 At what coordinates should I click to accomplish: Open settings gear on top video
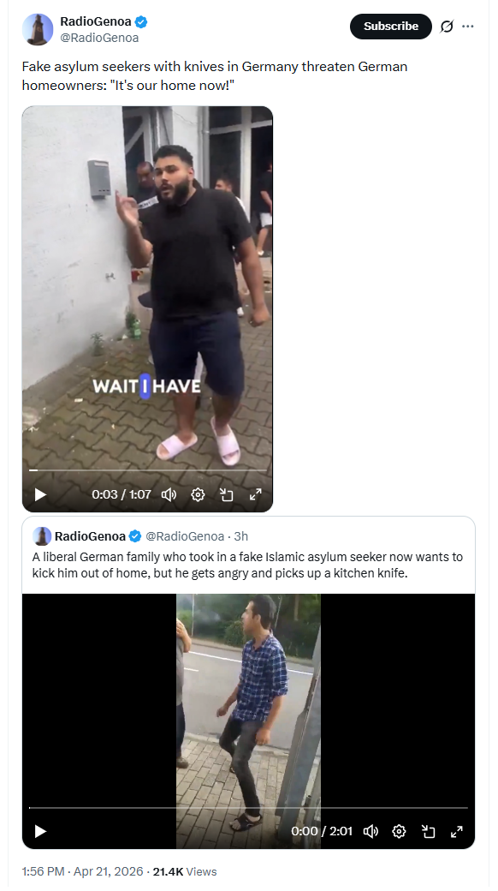pyautogui.click(x=198, y=494)
